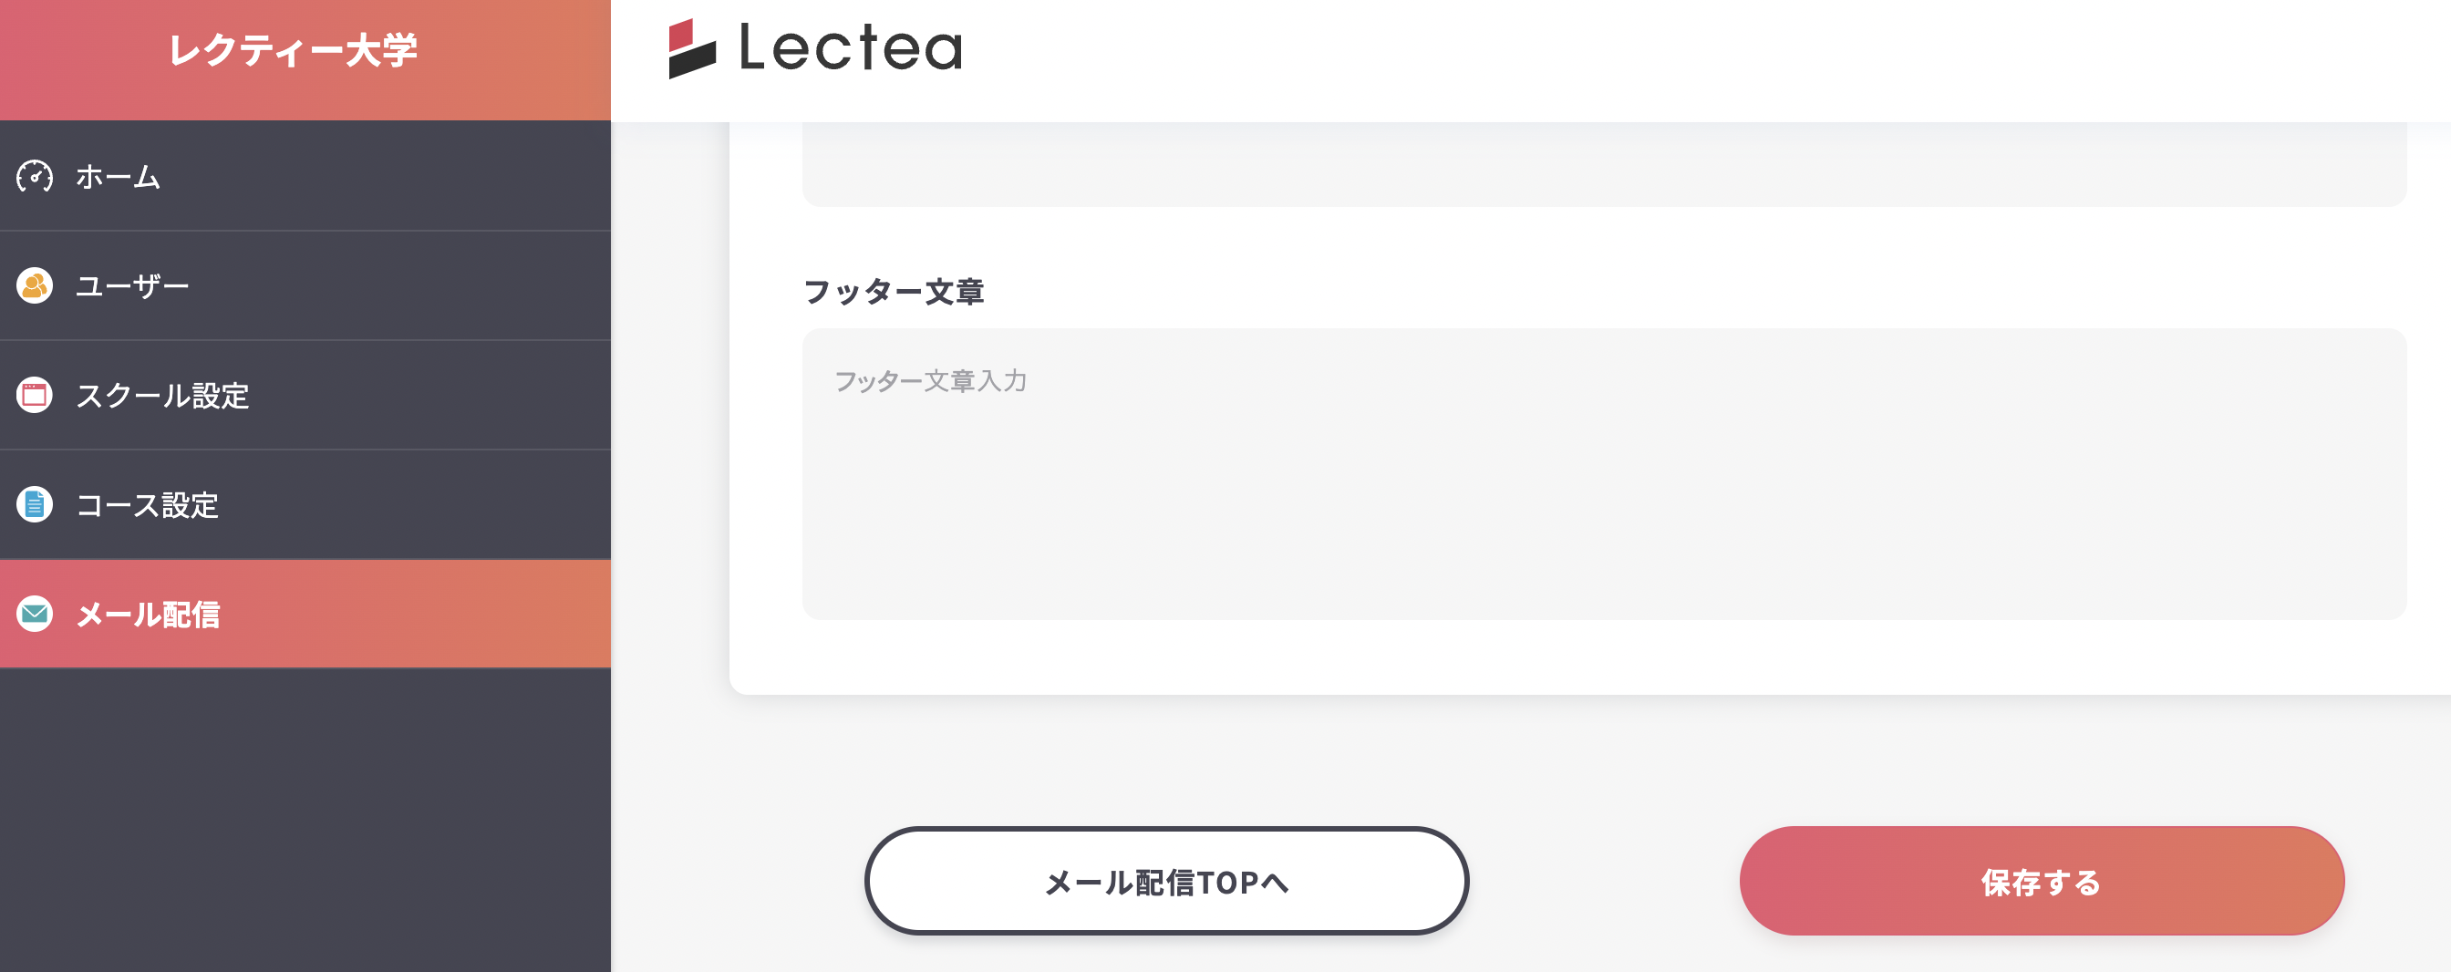Select コース設定 in the sidebar

148,505
